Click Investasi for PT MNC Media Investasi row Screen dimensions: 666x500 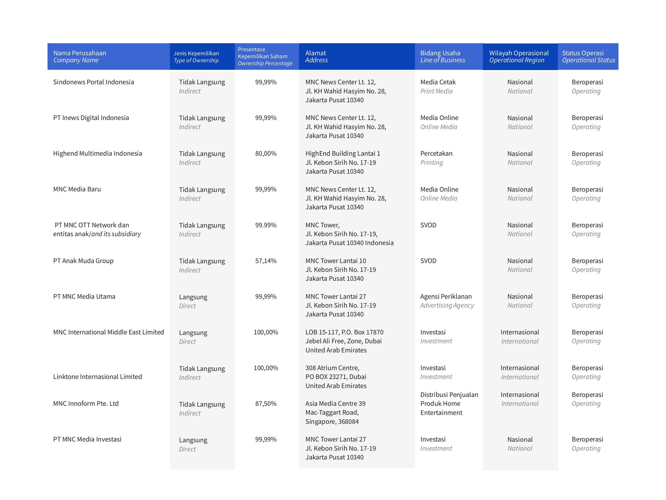tap(433, 440)
